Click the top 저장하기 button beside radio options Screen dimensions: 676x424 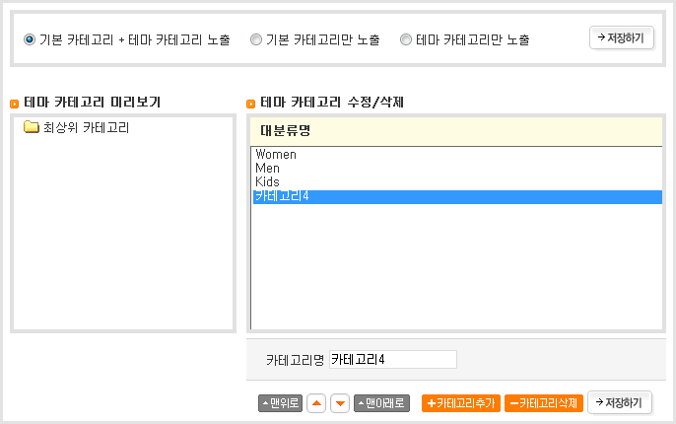(620, 37)
